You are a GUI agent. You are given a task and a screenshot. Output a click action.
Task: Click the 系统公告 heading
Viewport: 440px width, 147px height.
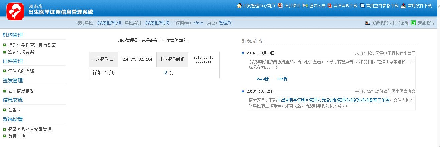(252, 41)
